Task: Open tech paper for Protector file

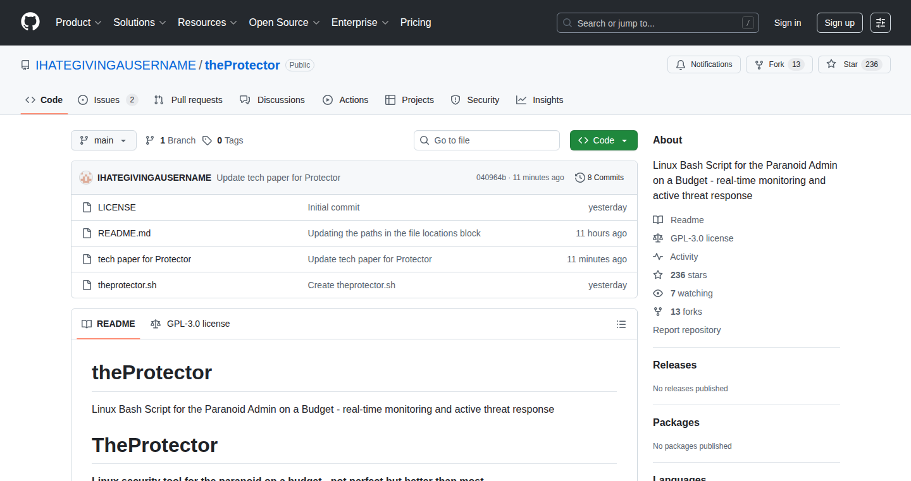Action: (x=144, y=259)
